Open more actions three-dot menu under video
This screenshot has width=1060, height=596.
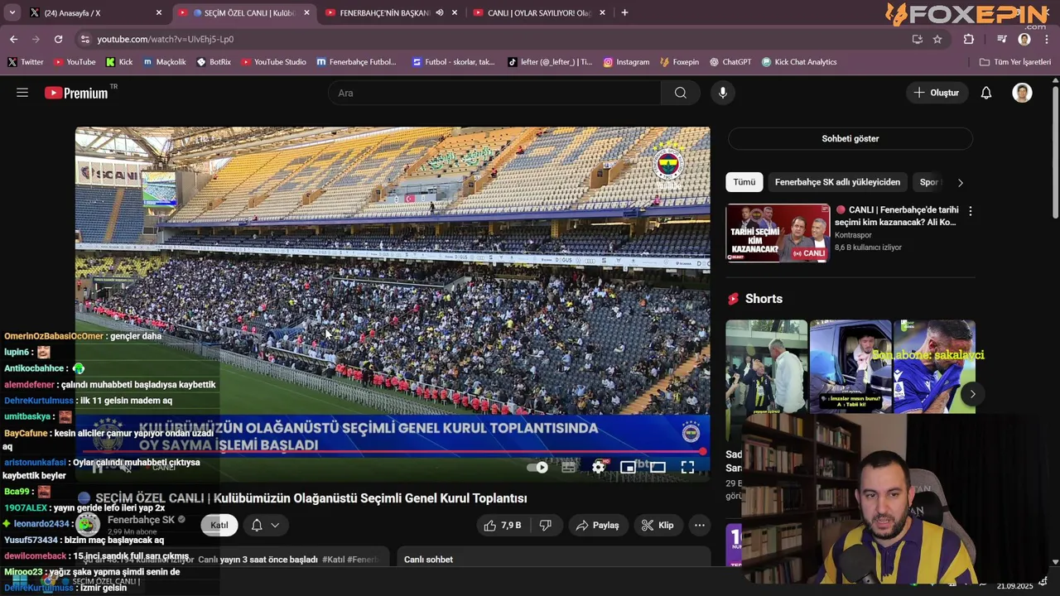point(700,525)
